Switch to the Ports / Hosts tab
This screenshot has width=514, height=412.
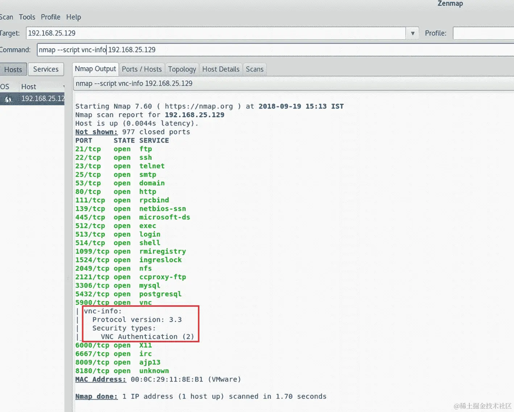tap(142, 69)
